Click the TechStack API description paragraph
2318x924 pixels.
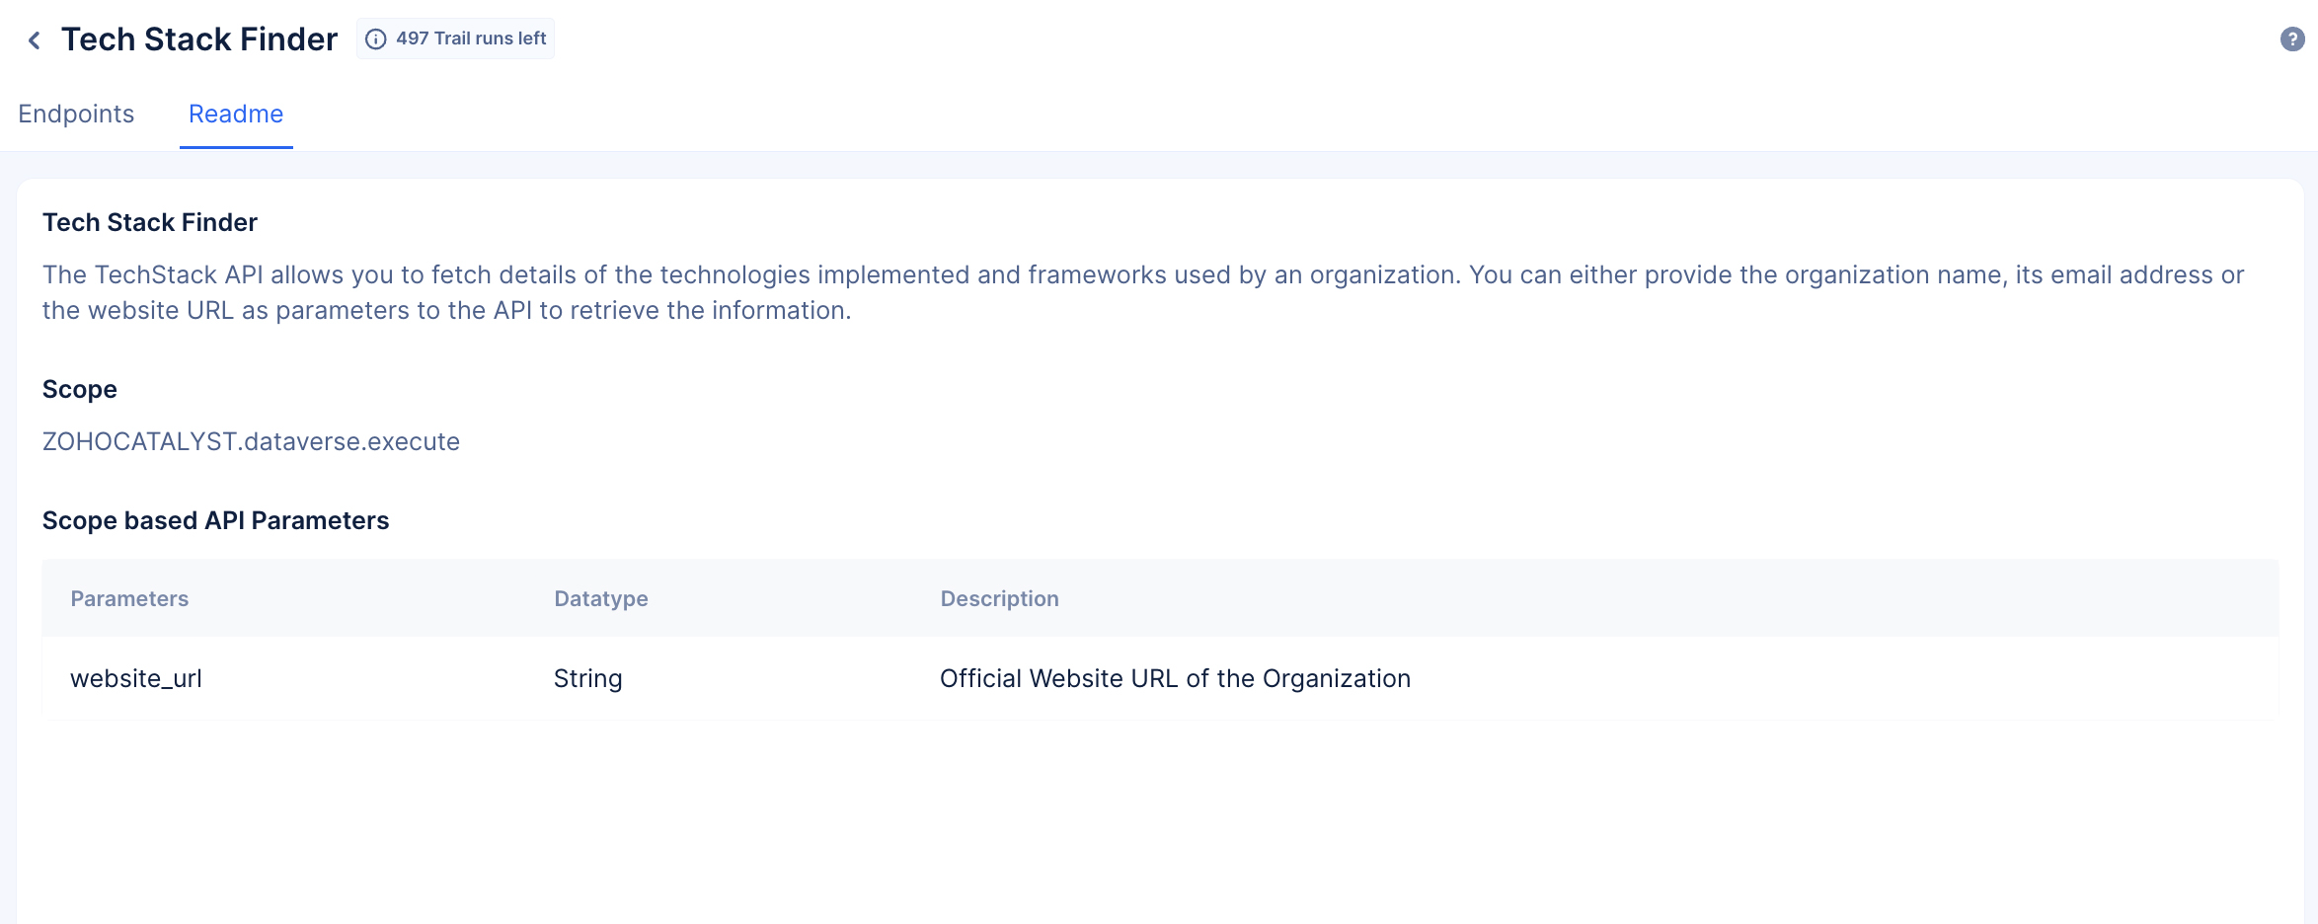coord(1143,292)
